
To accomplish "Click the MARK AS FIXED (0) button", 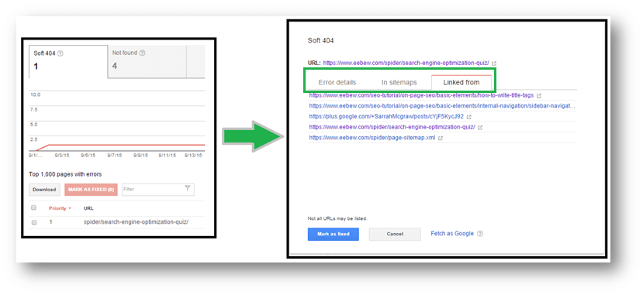I will [x=91, y=190].
